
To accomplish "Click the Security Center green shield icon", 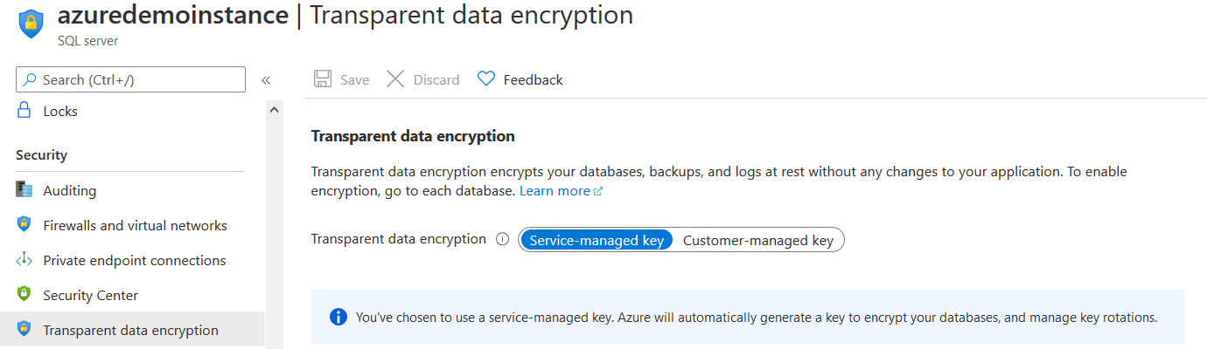I will point(24,295).
